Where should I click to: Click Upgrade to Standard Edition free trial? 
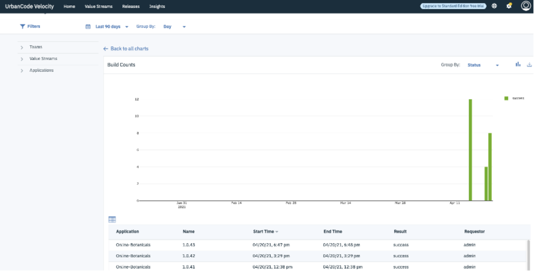click(453, 6)
